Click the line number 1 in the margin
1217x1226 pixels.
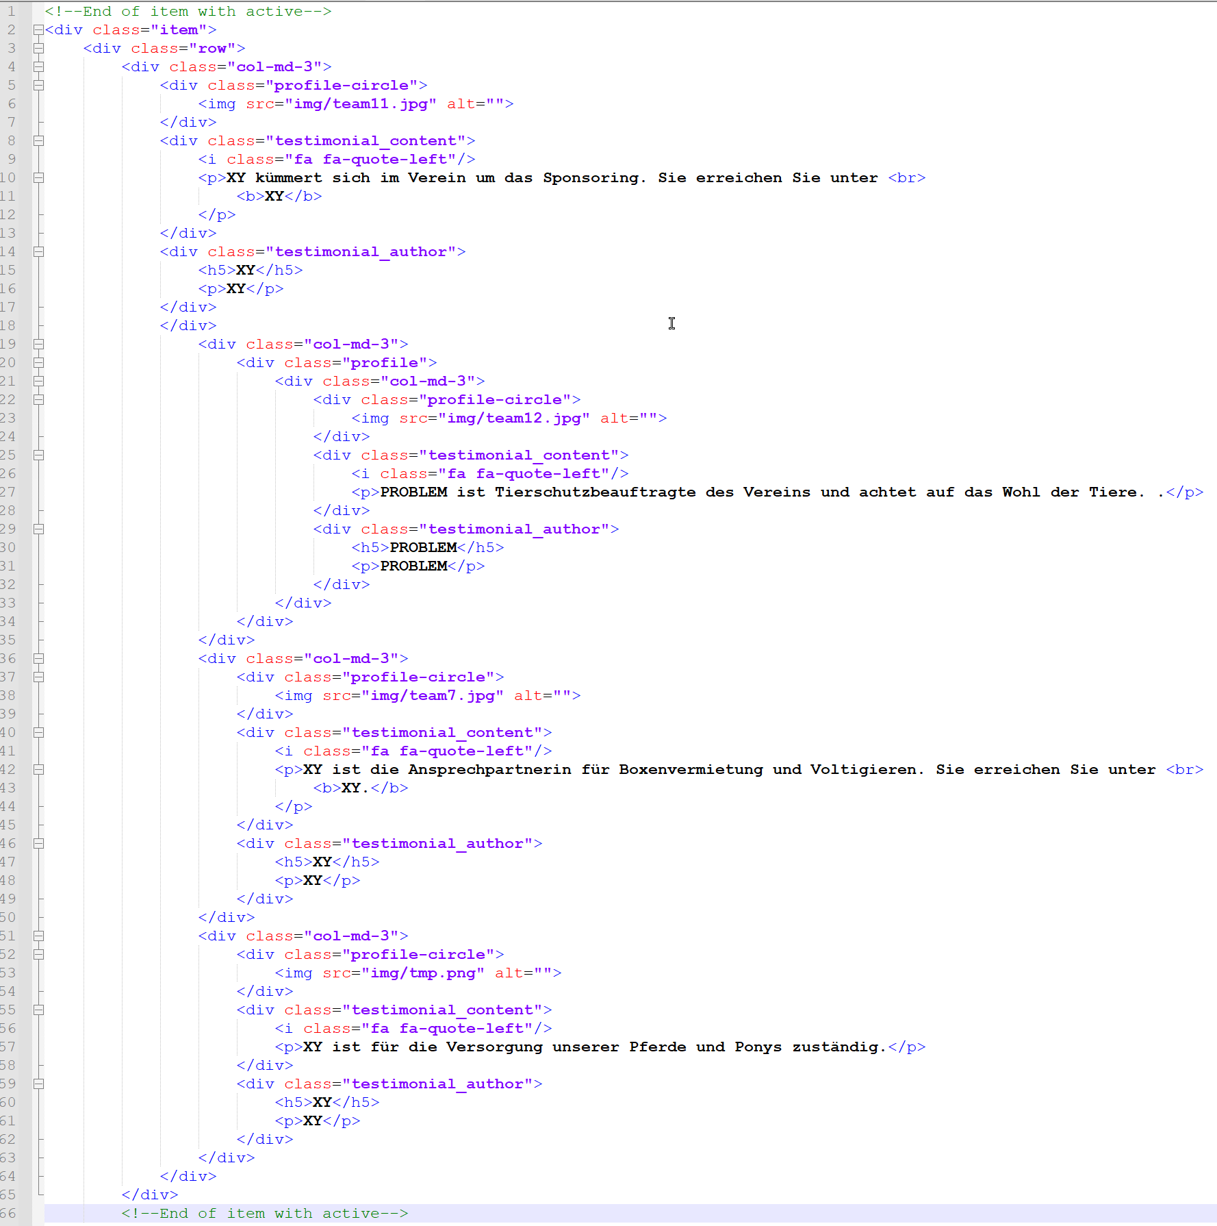[11, 12]
